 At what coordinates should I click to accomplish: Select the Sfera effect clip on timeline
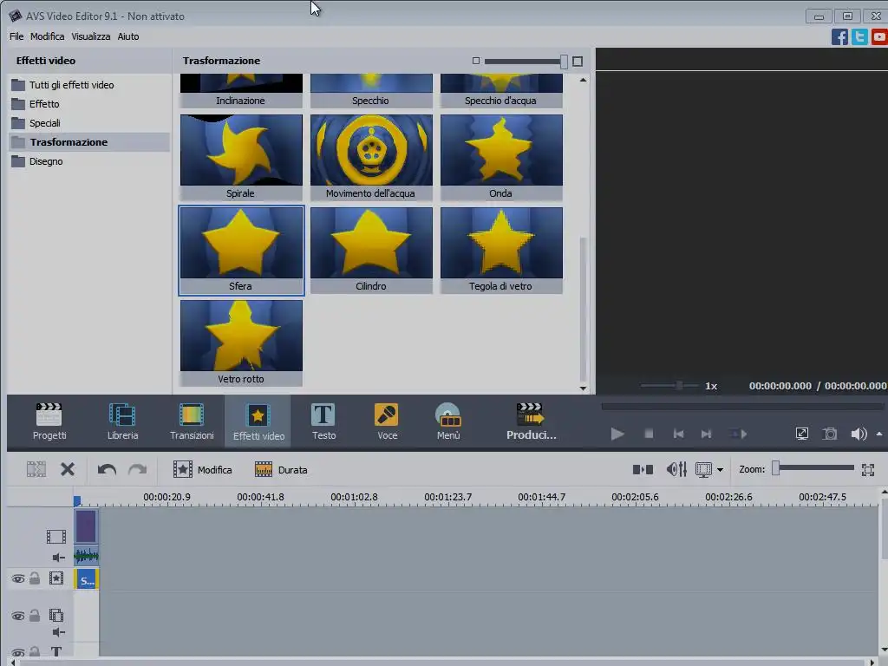click(x=86, y=579)
